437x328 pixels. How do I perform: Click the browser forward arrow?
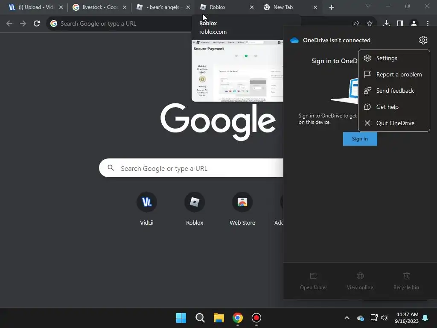[x=23, y=23]
